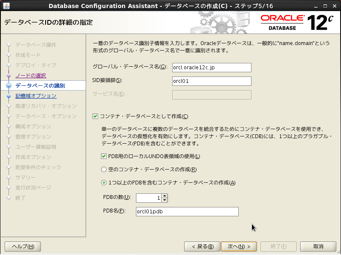This screenshot has height=255, width=341.
Task: Click 管理オプション step label
Action: 33,136
